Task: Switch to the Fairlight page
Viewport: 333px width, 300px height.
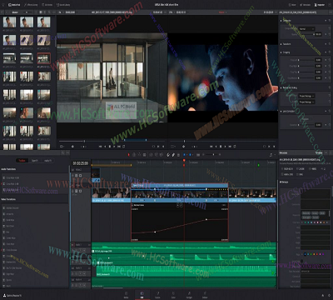Action: point(189,295)
